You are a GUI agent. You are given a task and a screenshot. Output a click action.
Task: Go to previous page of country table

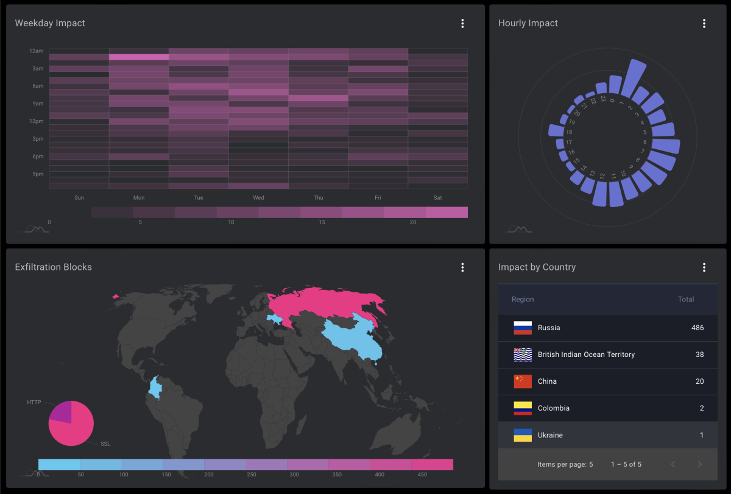(673, 464)
